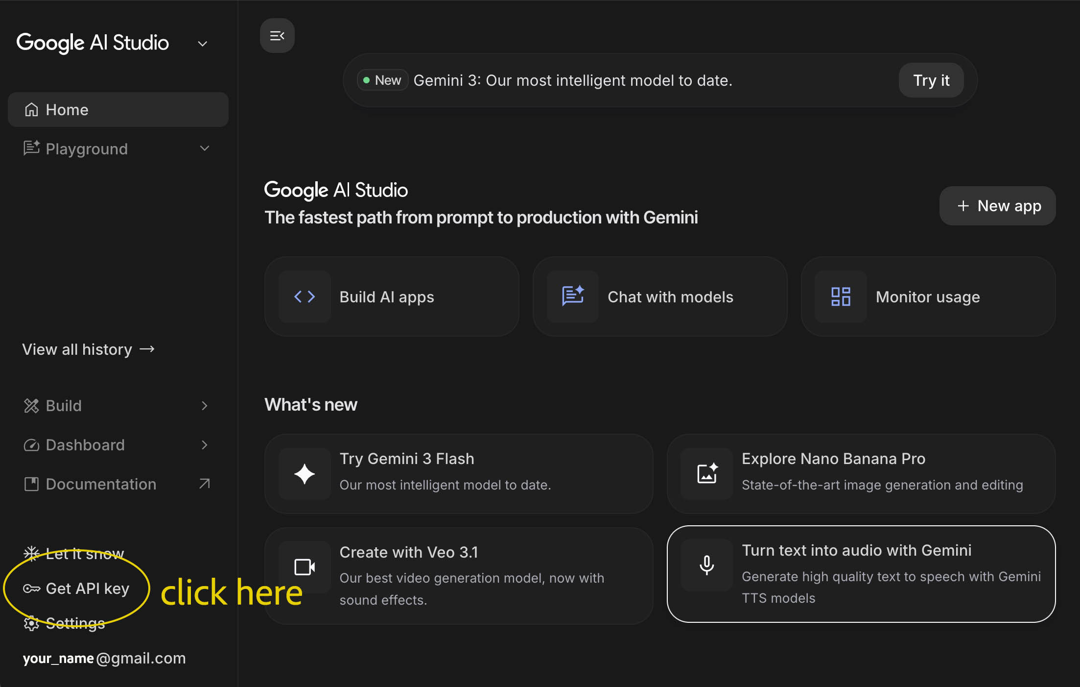Go to Home in the sidebar
1080x687 pixels.
click(x=118, y=110)
